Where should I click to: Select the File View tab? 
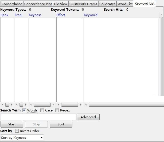[x=61, y=4]
